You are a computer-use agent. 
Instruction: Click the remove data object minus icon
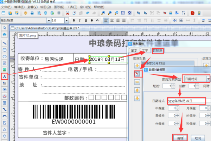tap(137, 82)
